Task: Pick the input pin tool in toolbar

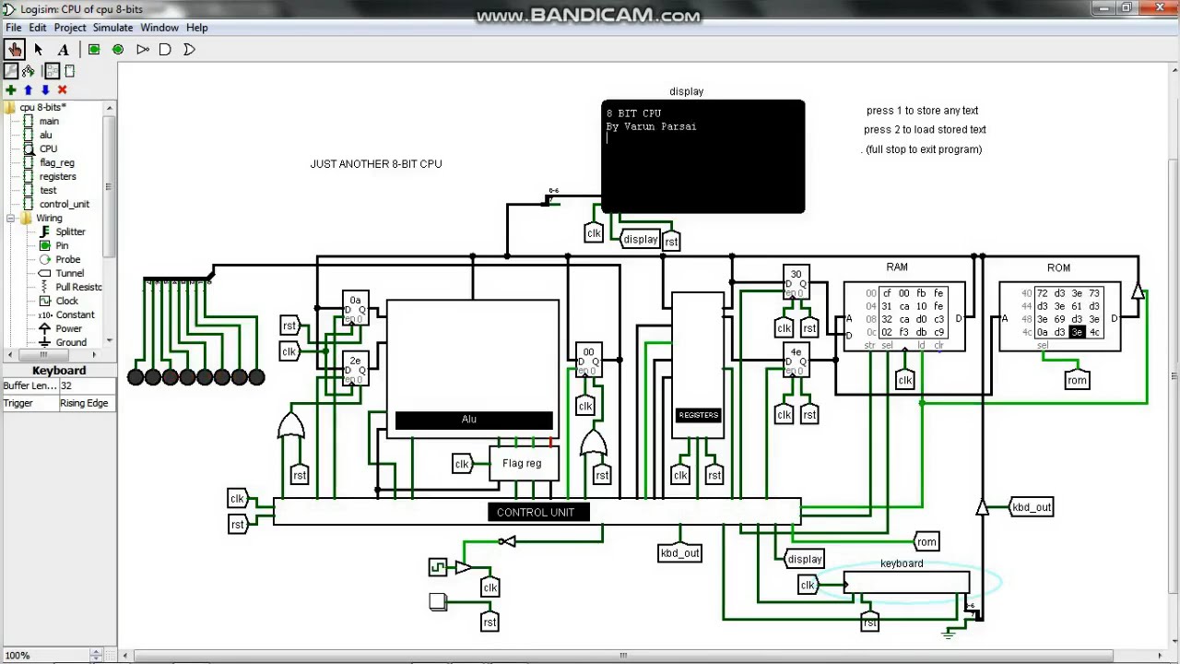Action: [94, 50]
